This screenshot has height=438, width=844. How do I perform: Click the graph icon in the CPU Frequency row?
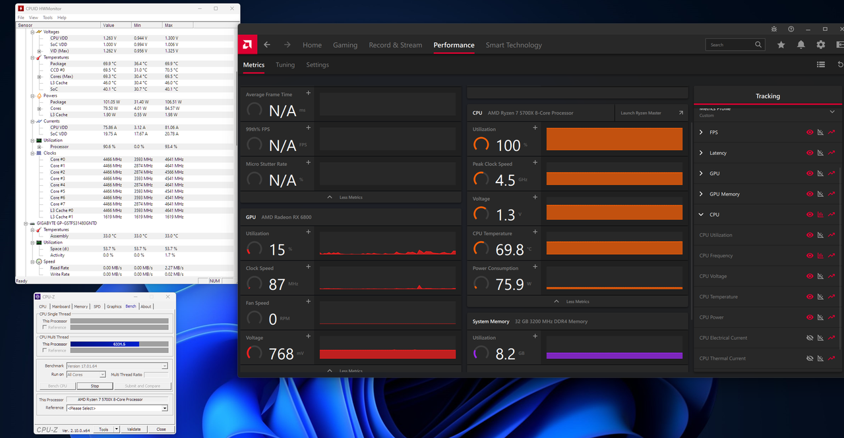point(821,256)
